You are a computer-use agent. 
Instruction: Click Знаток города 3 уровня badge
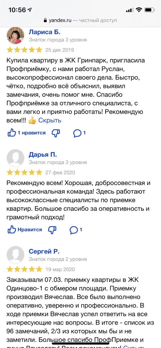(x=58, y=40)
